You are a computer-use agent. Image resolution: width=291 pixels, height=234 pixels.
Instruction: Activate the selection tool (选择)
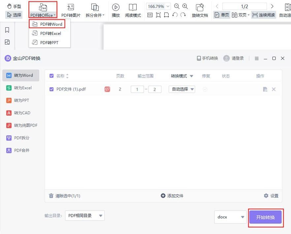[14, 15]
